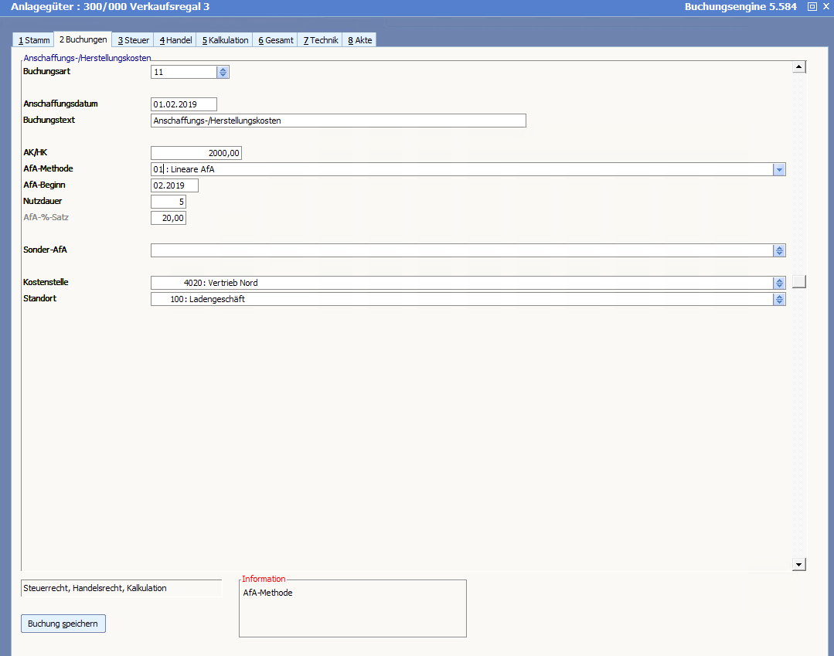
Task: Click the scroll up arrow of the form
Action: click(x=799, y=67)
